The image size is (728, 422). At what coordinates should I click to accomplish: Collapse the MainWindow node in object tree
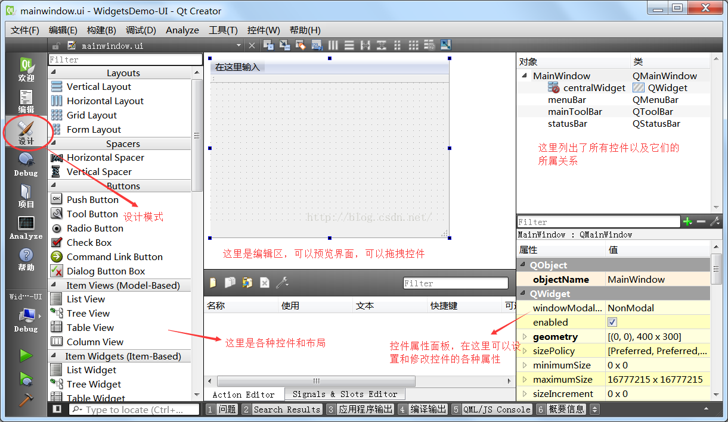pos(525,76)
